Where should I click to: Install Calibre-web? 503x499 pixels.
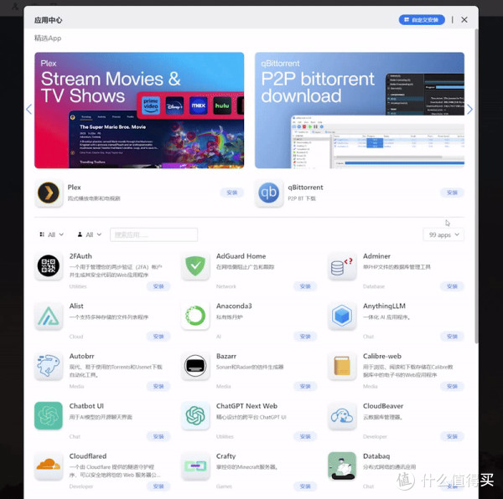(452, 386)
